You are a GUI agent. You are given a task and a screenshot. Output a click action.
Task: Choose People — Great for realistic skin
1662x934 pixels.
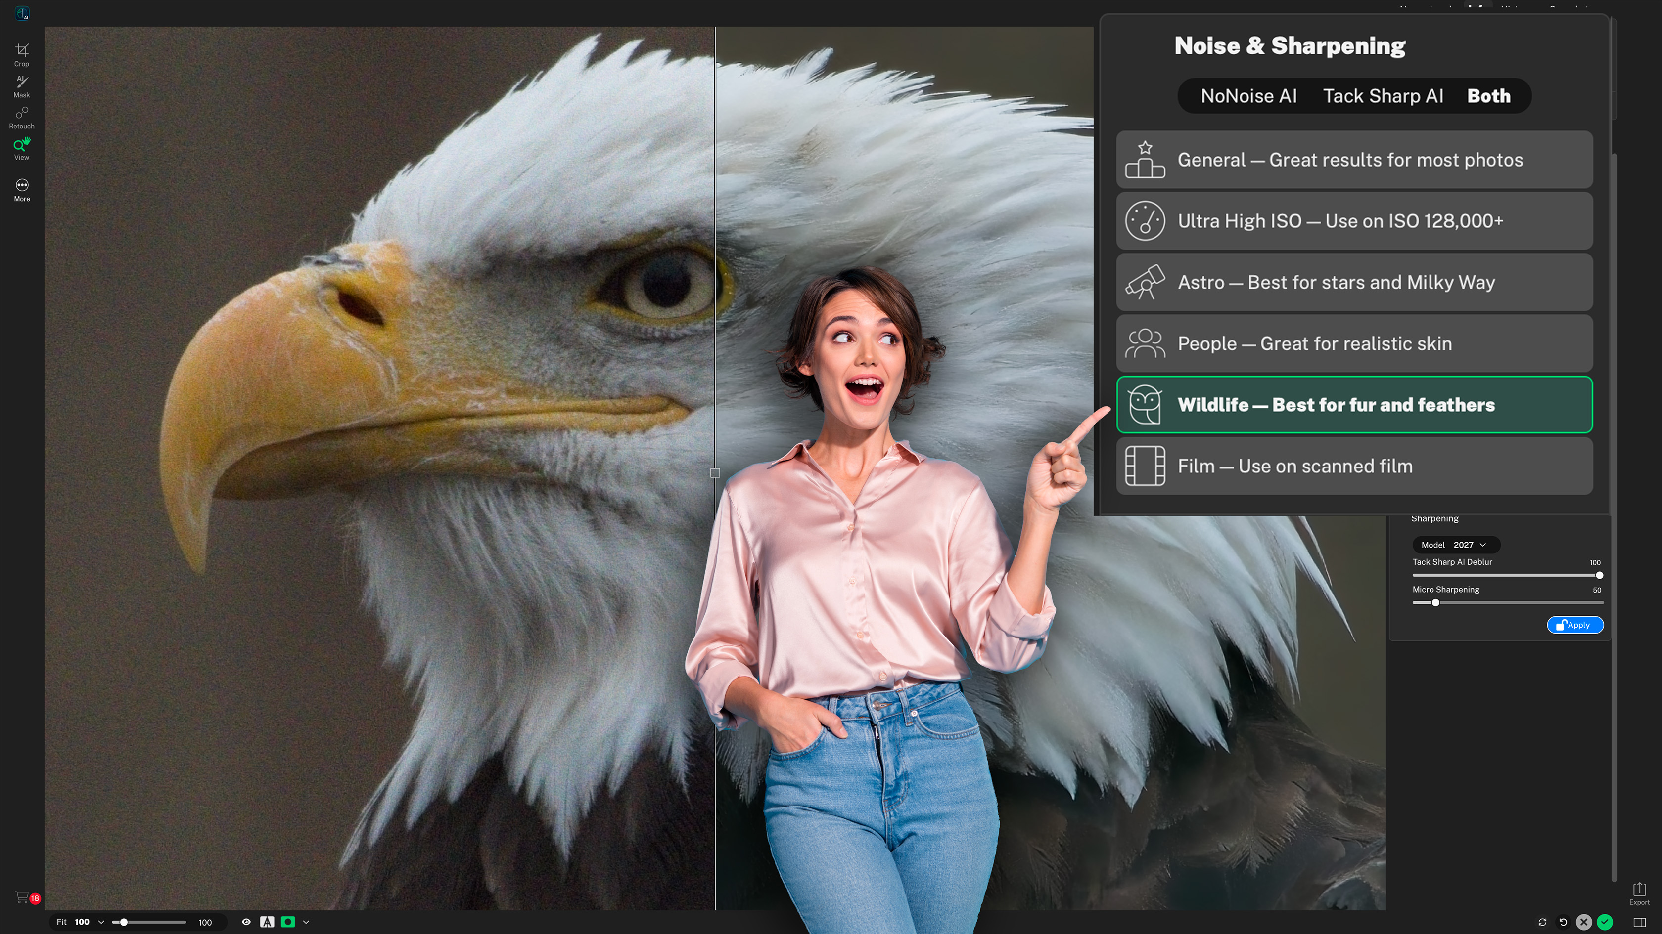(x=1354, y=343)
